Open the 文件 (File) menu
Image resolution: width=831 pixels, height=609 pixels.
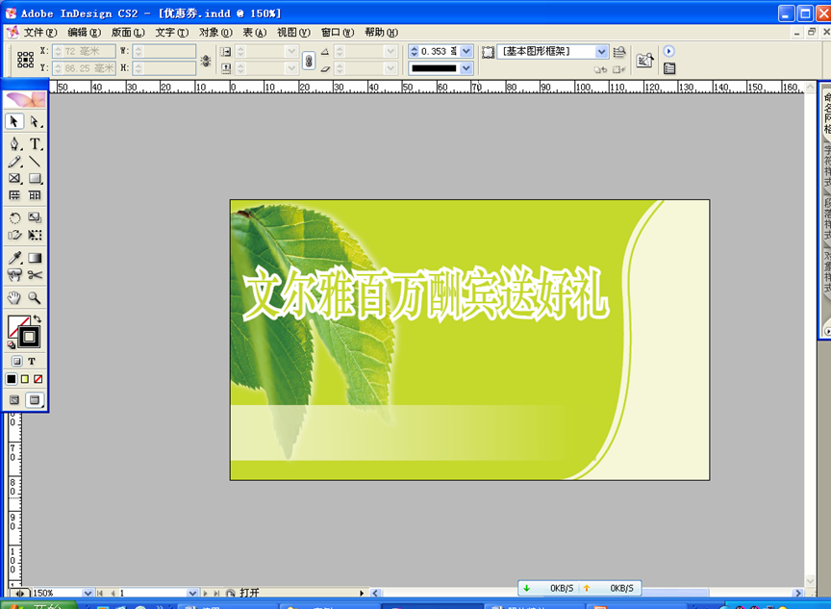39,32
